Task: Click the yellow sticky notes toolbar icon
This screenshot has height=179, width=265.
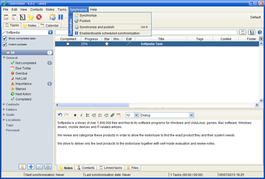Action: pyautogui.click(x=31, y=17)
